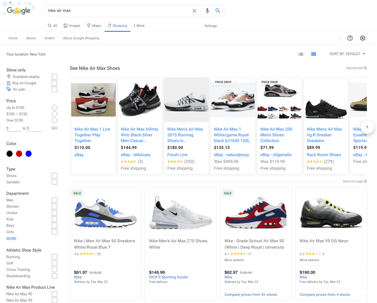Check the Men department filter
377x303 pixels.
54,200
